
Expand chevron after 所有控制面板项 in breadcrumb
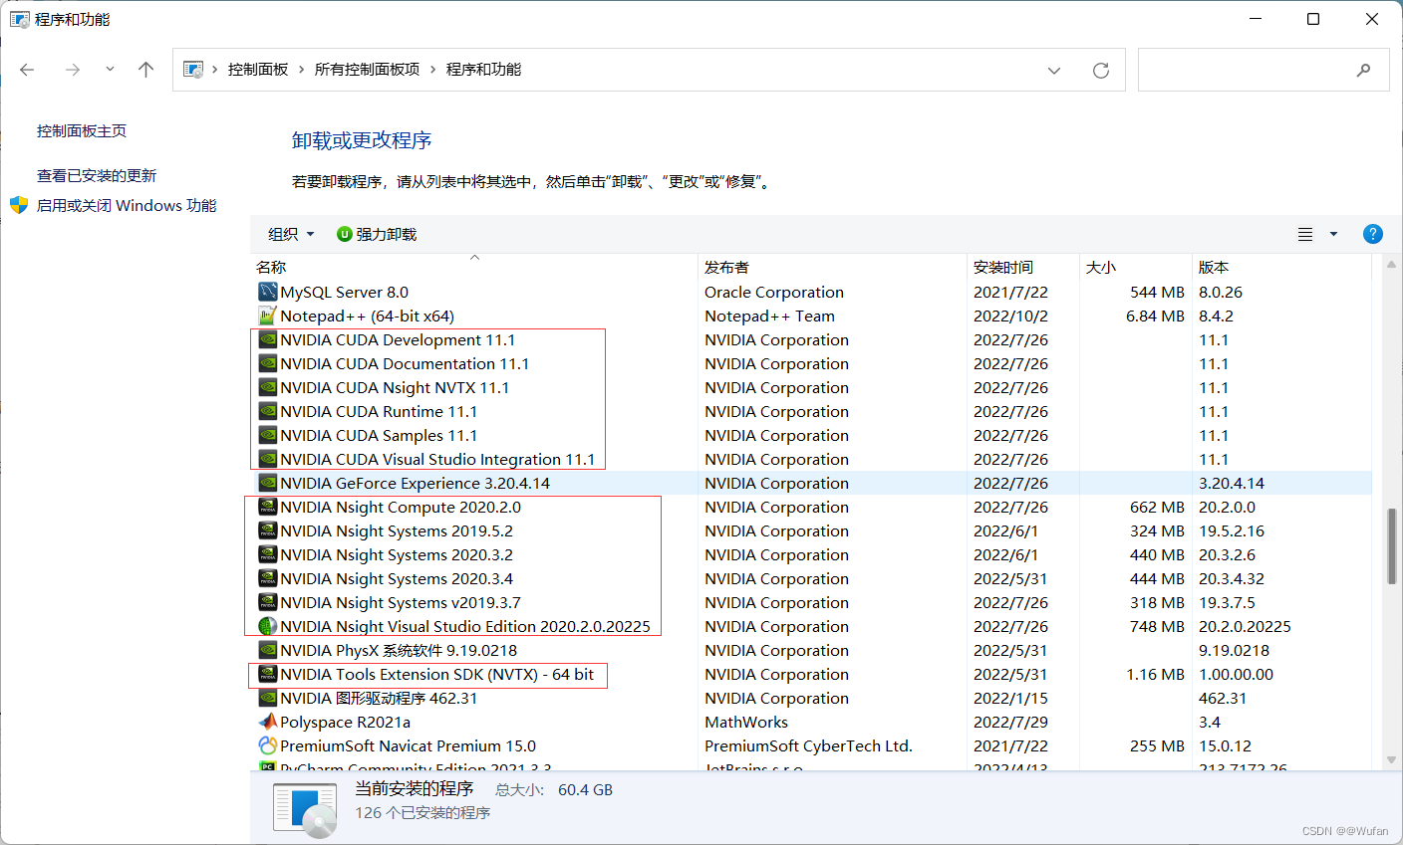[433, 70]
